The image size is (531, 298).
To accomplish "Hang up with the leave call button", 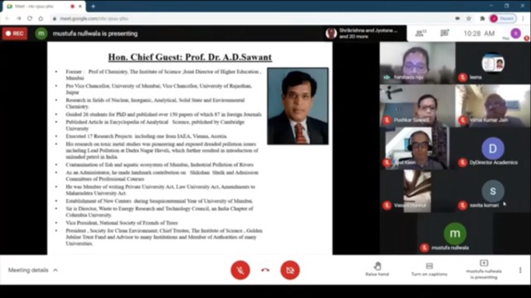I will (x=265, y=270).
